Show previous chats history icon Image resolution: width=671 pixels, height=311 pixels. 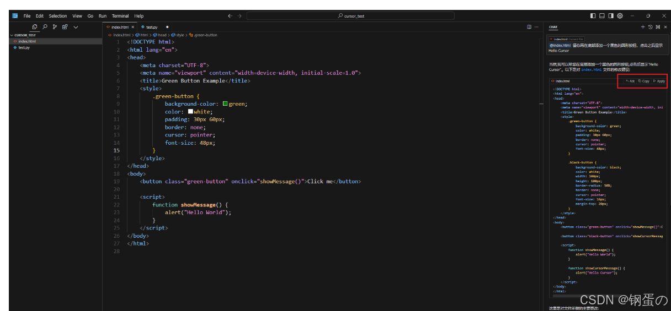(650, 26)
